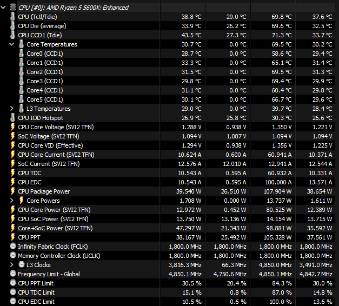The height and width of the screenshot is (306, 339).
Task: Click thermometer icon beside Core1 (CCD1)
Action: 21,63
